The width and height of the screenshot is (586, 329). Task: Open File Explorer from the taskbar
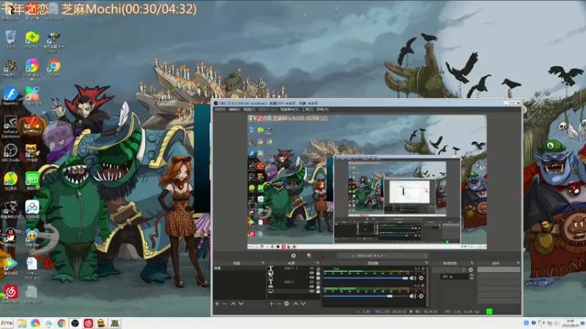(22, 323)
